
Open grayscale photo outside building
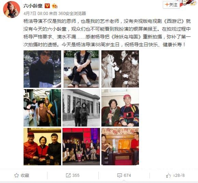(81, 108)
